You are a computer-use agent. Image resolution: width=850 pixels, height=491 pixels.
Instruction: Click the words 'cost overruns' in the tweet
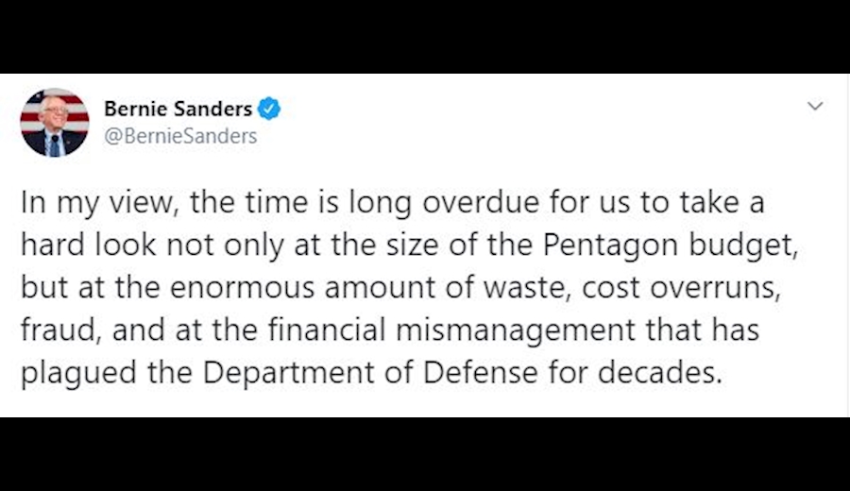pos(681,288)
